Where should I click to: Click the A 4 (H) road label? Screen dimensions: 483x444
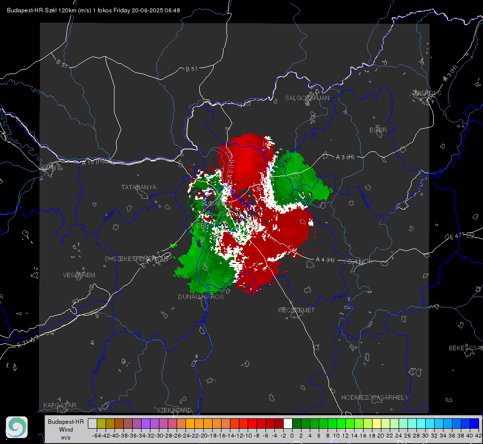coord(325,260)
